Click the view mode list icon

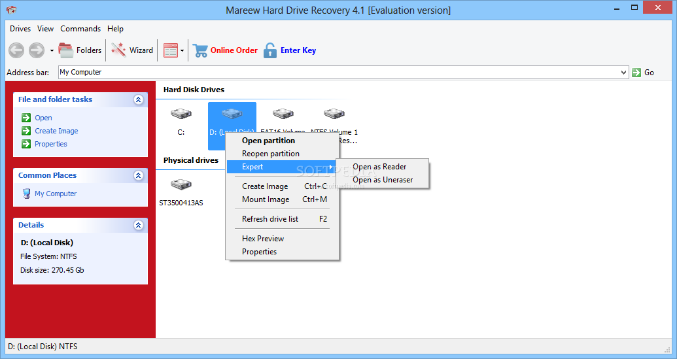pos(171,50)
